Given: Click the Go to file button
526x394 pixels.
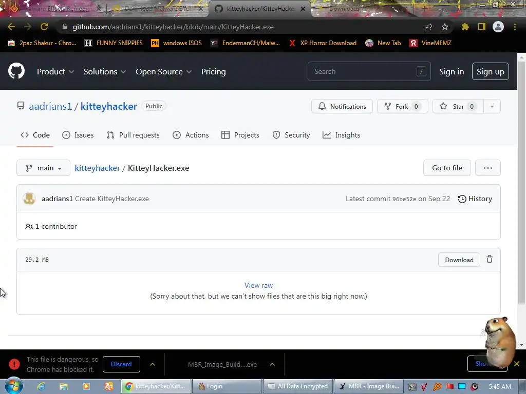Looking at the screenshot, I should coord(447,168).
